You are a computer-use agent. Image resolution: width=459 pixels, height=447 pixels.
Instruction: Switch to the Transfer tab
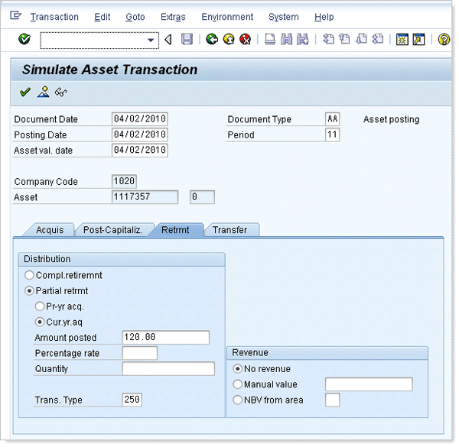point(230,229)
